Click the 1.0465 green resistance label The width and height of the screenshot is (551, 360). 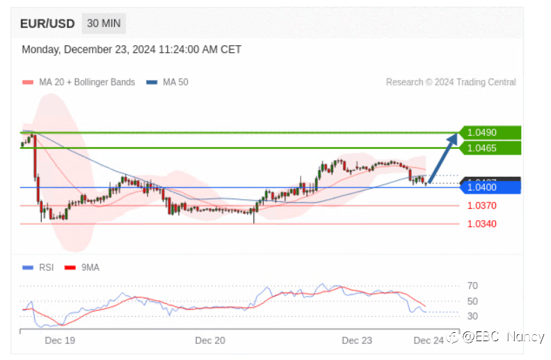pos(490,148)
